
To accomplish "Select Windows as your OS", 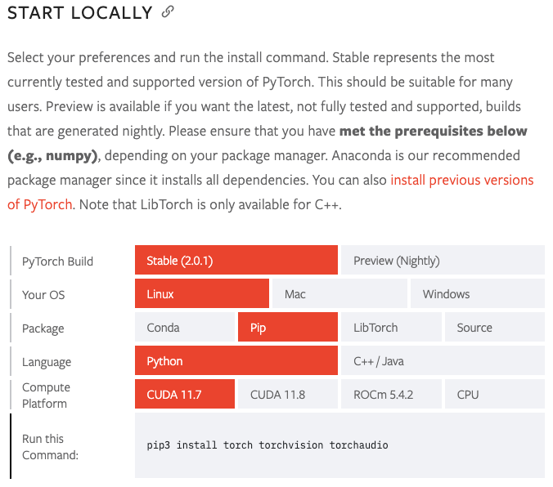I will (477, 294).
